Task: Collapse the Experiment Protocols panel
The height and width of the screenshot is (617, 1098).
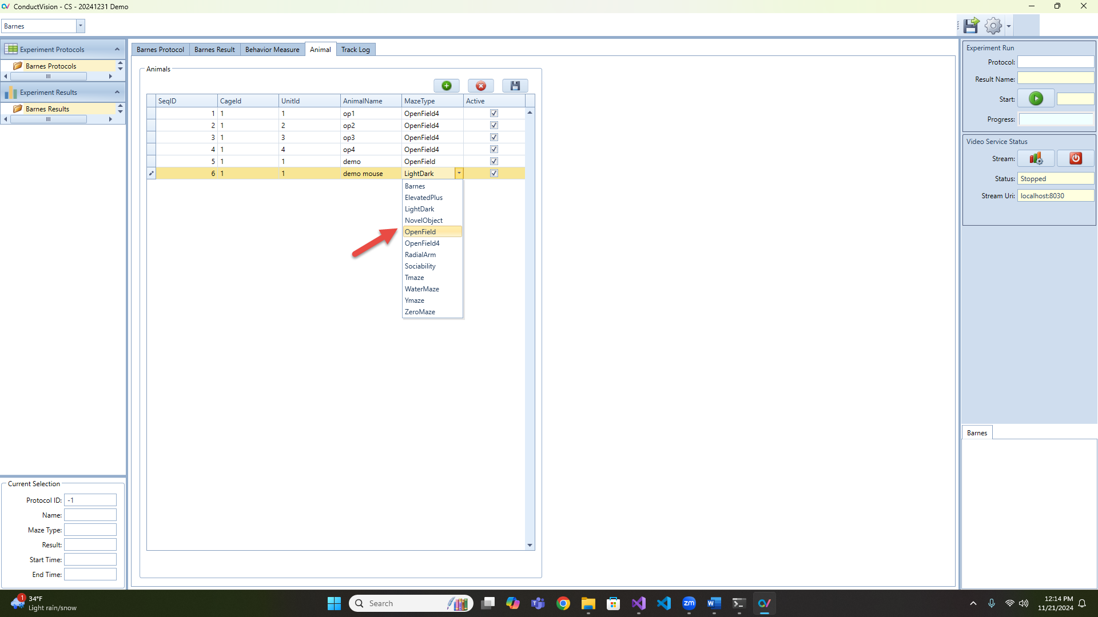Action: (x=117, y=49)
